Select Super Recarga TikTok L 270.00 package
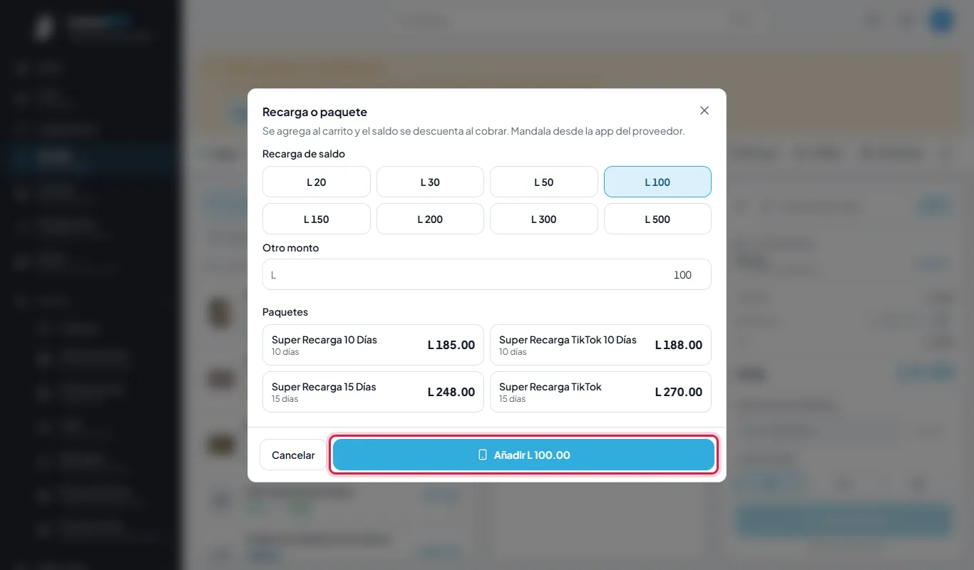Image resolution: width=974 pixels, height=570 pixels. [x=600, y=392]
